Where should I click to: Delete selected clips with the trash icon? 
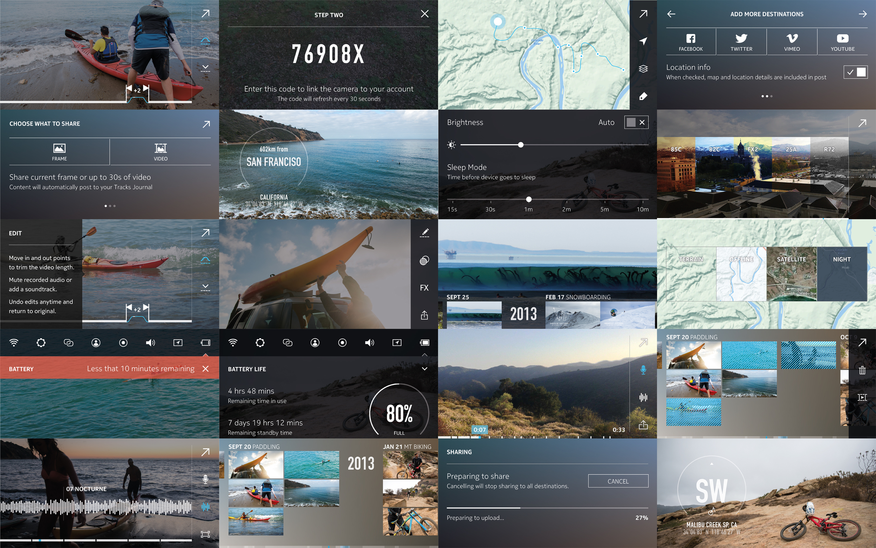tap(862, 370)
